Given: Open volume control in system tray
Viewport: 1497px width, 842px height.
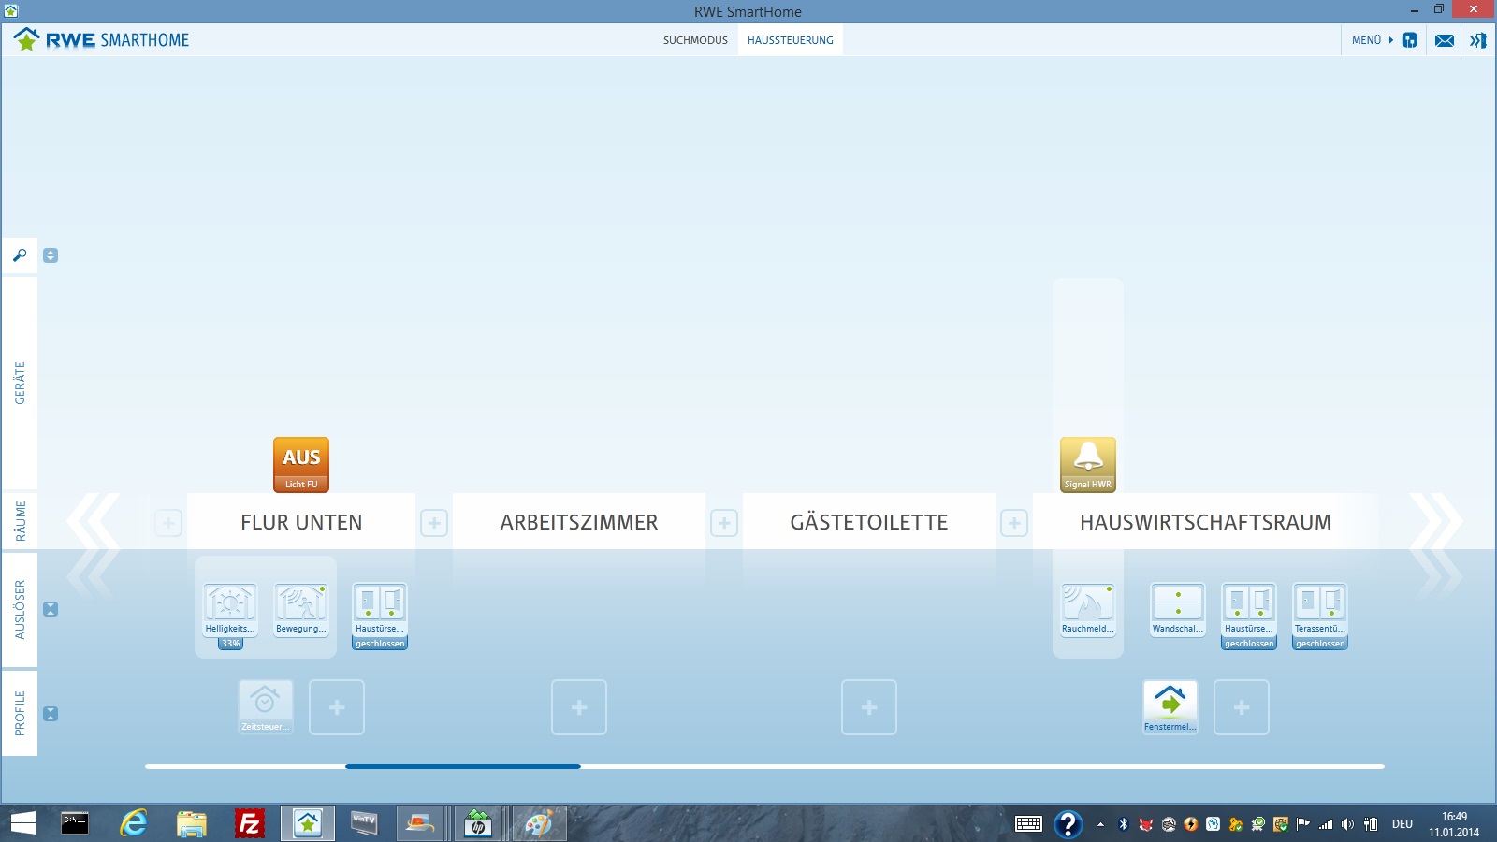Looking at the screenshot, I should (x=1347, y=824).
